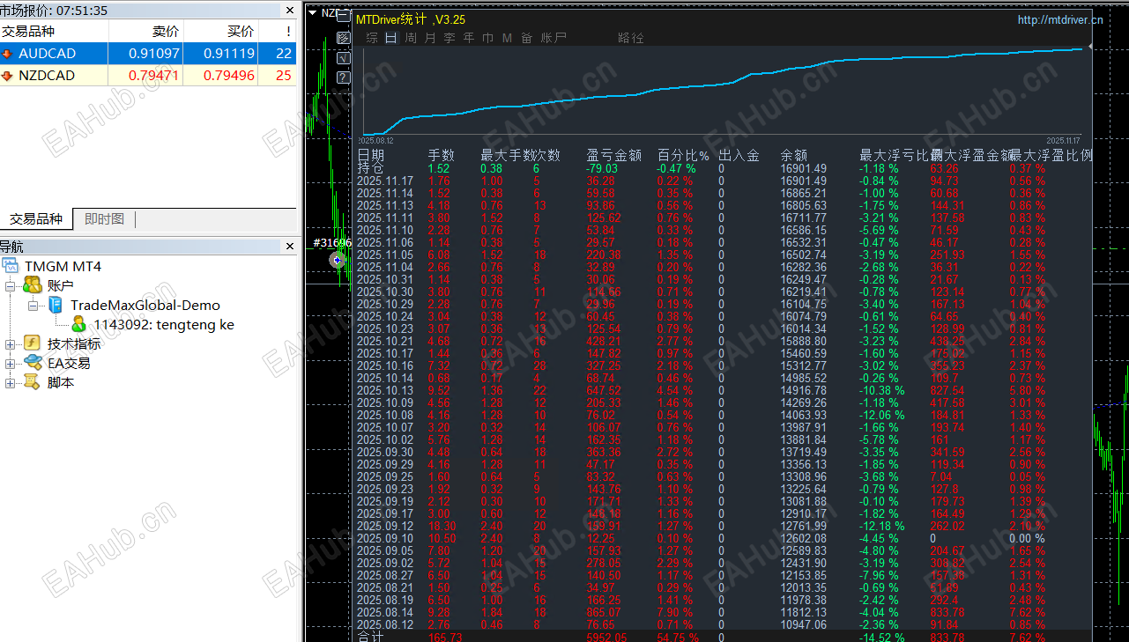Open the http://mtdriver.cn link

1059,19
